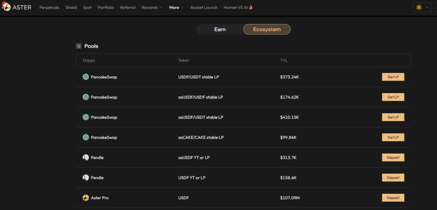Switch to the Earn toggle
Screen dimensions: 437x210
(220, 29)
